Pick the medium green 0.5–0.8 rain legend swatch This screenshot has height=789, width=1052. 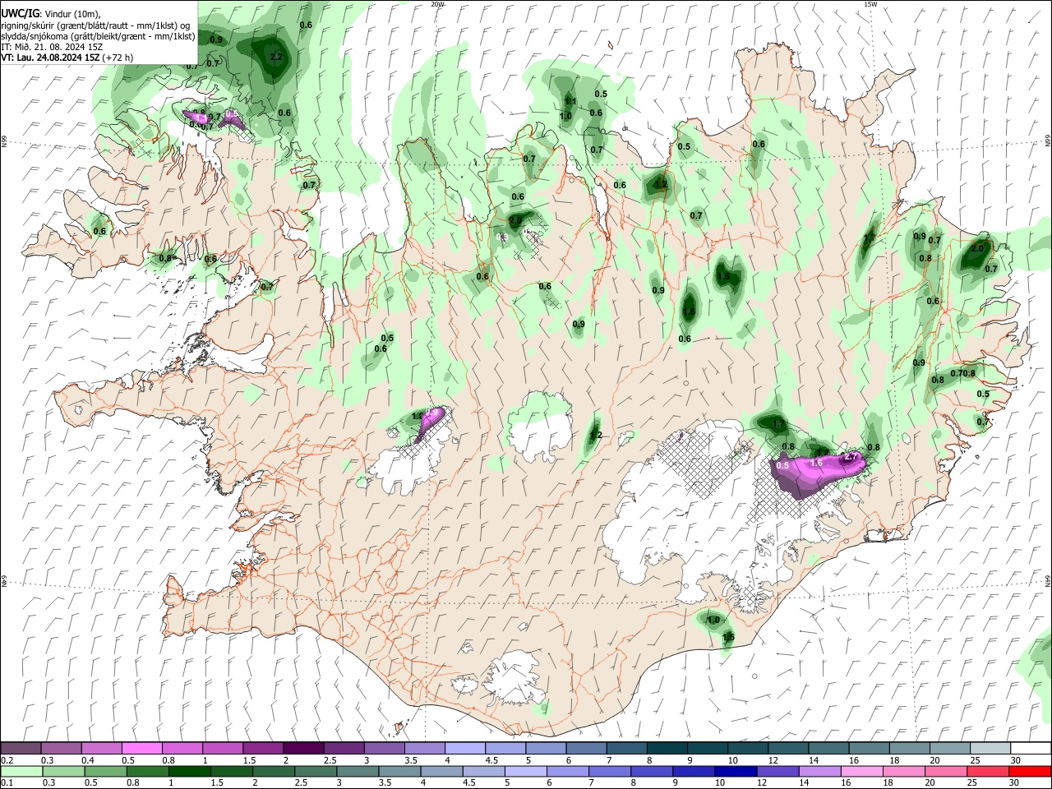pyautogui.click(x=105, y=771)
